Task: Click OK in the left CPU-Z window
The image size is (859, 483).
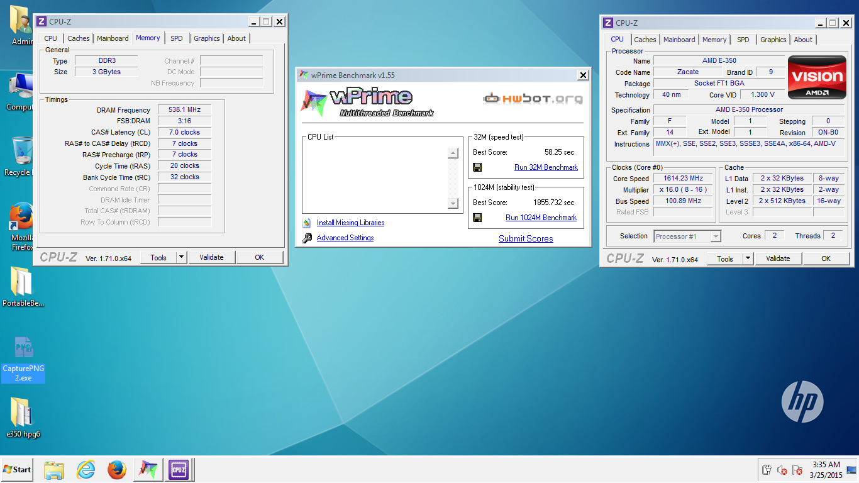Action: click(x=260, y=257)
